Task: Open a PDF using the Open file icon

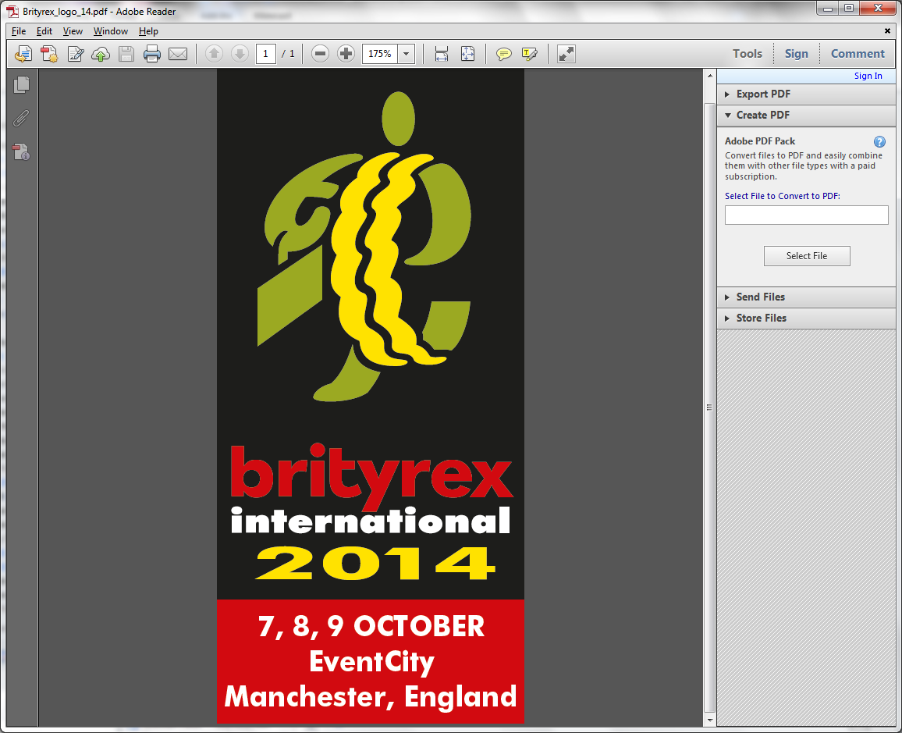Action: click(x=23, y=54)
